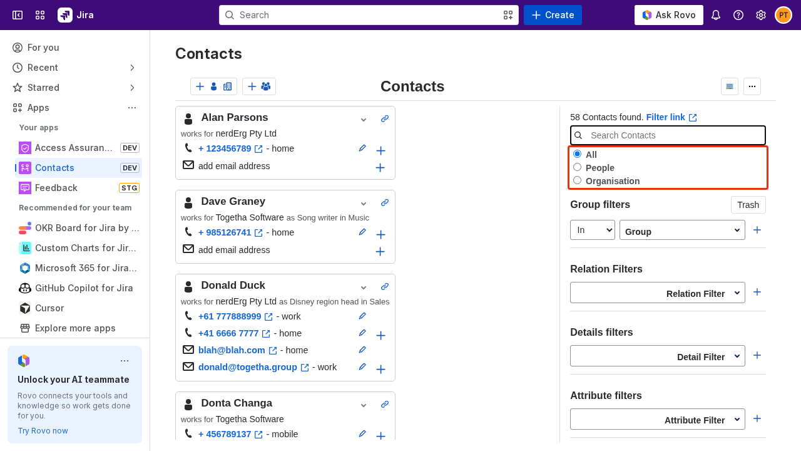
Task: Open the PT profile avatar
Action: (x=783, y=15)
